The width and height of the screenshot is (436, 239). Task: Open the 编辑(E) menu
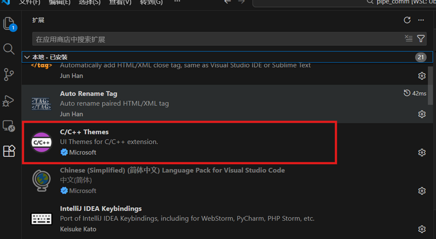[x=59, y=2]
